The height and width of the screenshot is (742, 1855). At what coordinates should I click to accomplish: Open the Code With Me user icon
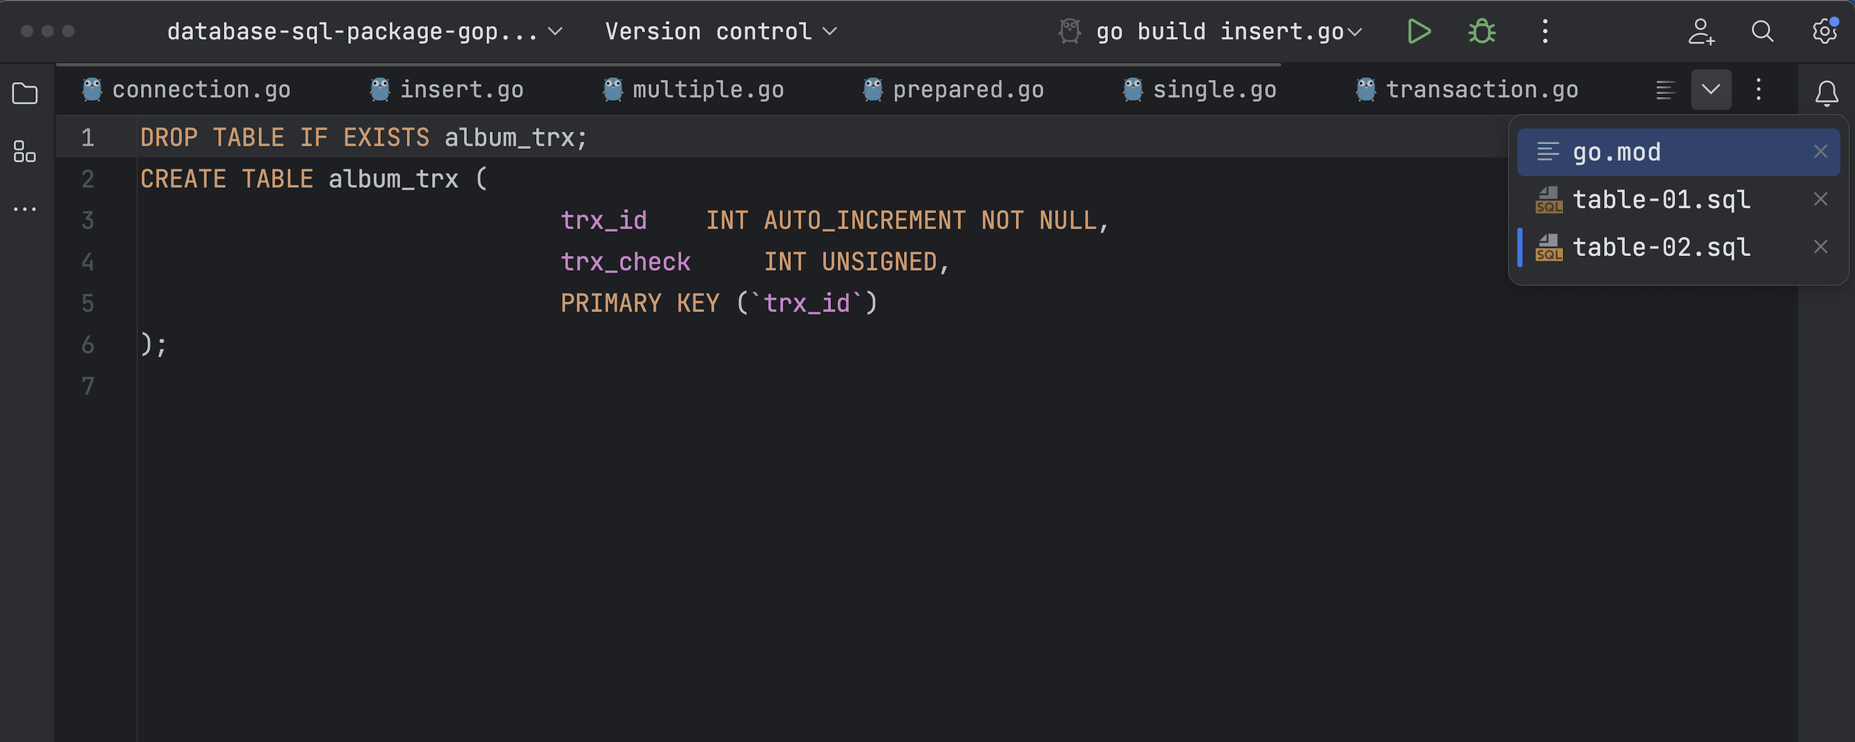click(x=1701, y=32)
